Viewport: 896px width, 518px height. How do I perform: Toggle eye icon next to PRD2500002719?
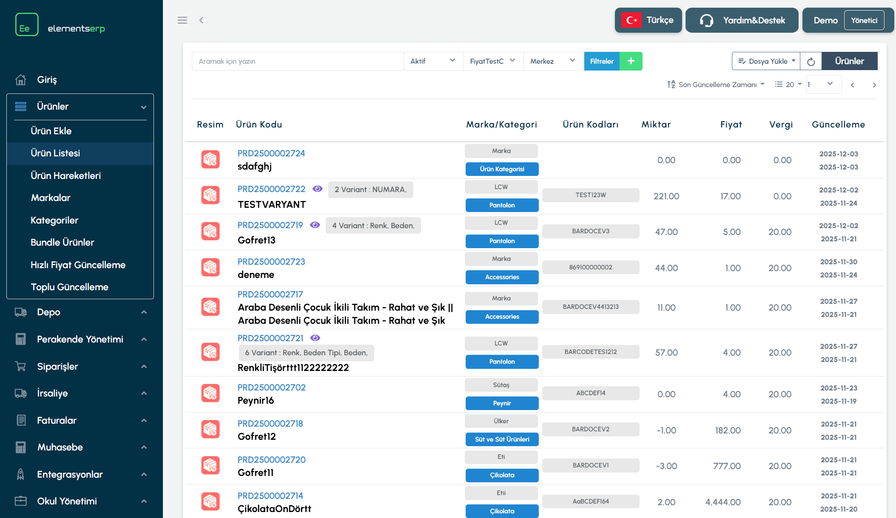[x=315, y=225]
